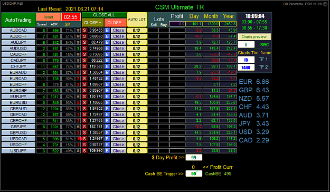Screen dimensions: 330x192
Task: Close AUDCHF positions with its Close button
Action: 118,36
